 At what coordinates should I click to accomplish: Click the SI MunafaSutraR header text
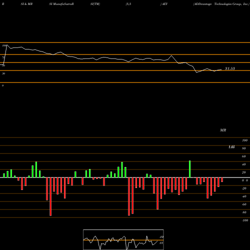pyautogui.click(x=61, y=4)
